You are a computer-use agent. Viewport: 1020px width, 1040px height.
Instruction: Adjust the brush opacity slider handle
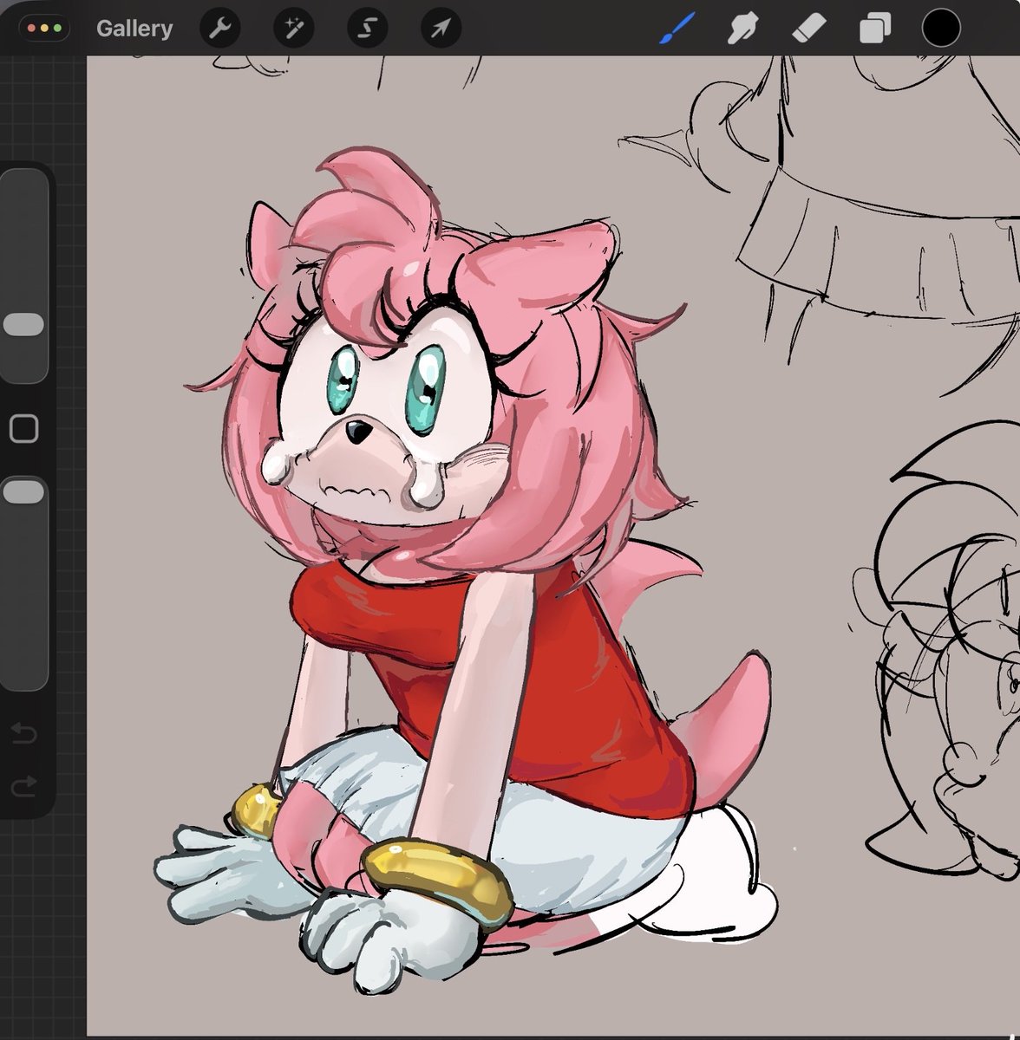point(23,491)
